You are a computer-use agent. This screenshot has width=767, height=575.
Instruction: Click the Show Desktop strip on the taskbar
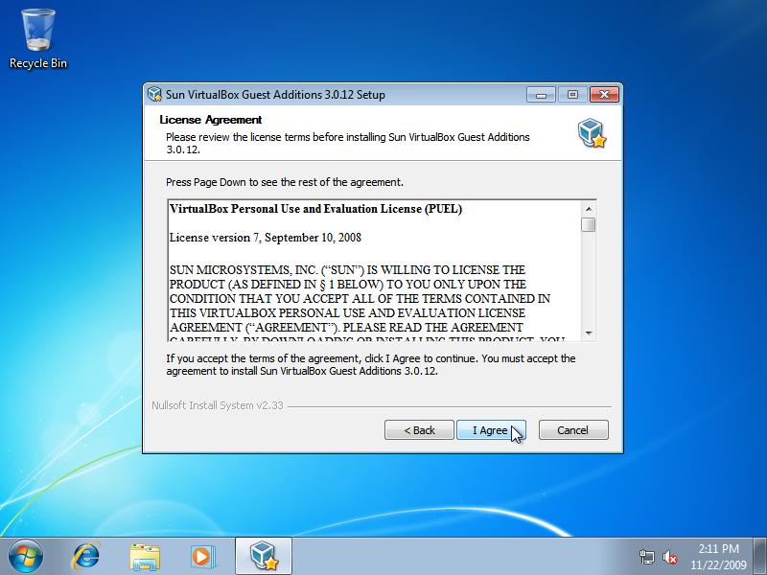coord(761,556)
